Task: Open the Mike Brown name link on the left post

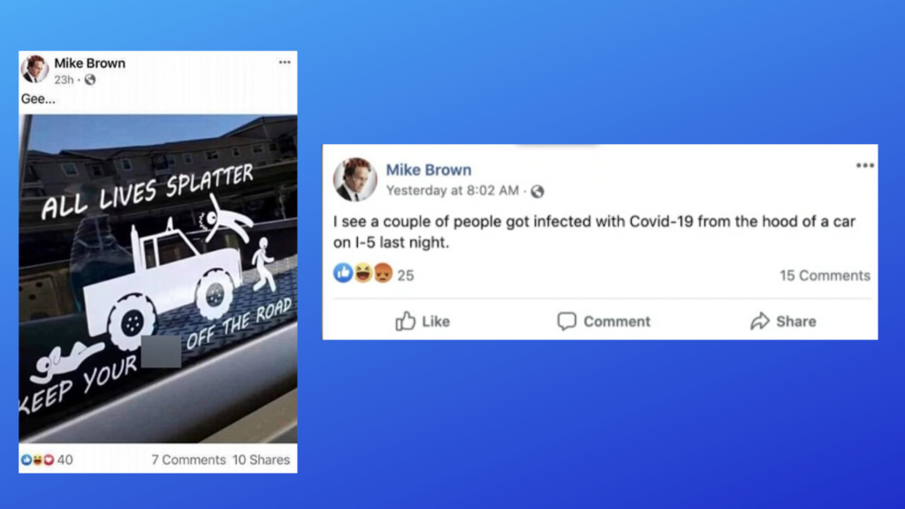Action: point(89,63)
